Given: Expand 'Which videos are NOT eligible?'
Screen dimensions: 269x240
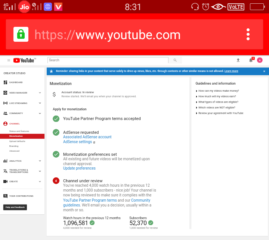Looking at the screenshot, I should tap(216, 107).
